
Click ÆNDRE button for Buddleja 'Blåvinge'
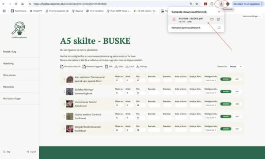226,91
